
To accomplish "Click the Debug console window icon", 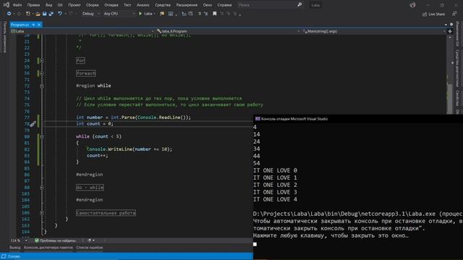I will 258,118.
